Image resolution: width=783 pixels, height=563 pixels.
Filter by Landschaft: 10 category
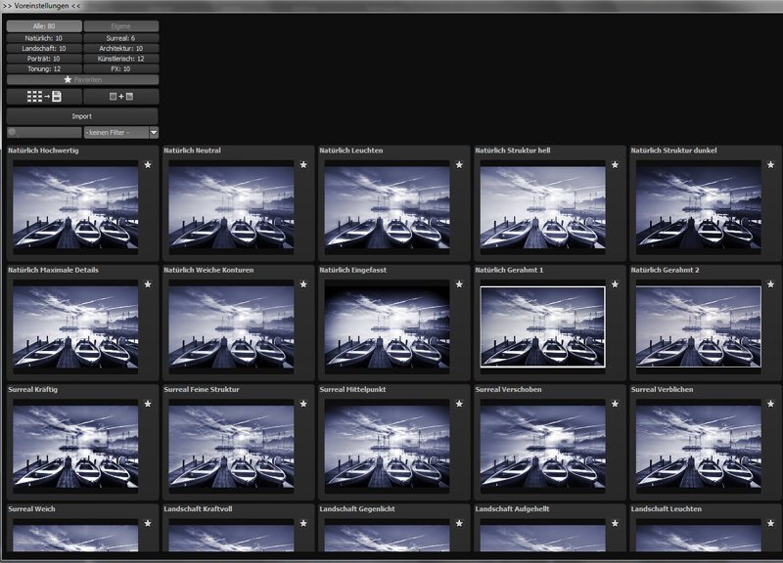pos(44,48)
